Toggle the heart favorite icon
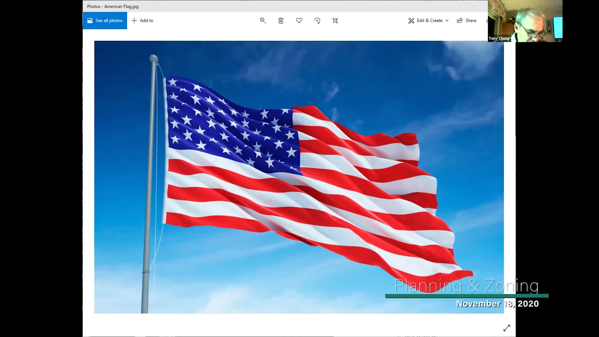The image size is (599, 337). click(x=299, y=21)
